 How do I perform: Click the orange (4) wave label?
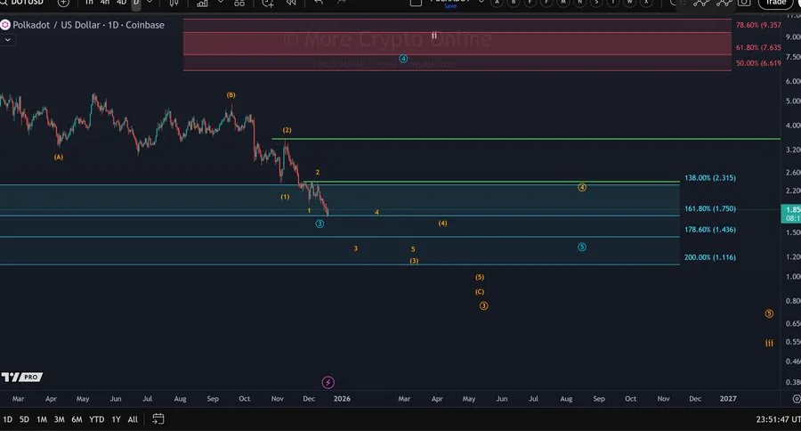tap(442, 224)
